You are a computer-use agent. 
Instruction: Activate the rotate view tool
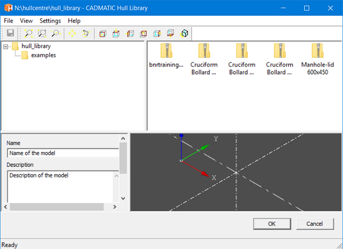[86, 34]
